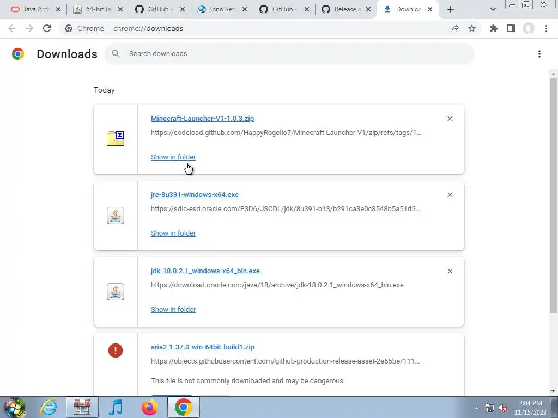Open a new tab with the plus button
Image resolution: width=558 pixels, height=418 pixels.
point(451,9)
